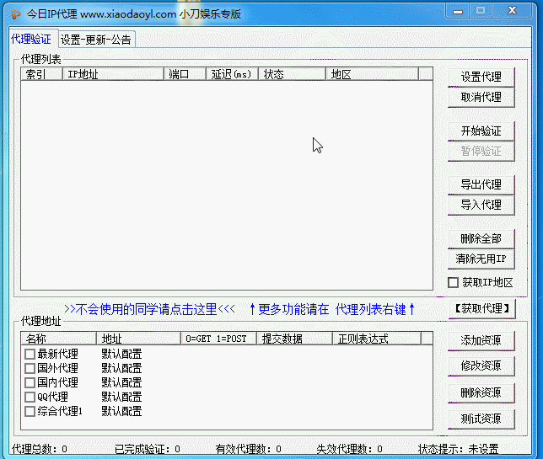543x459 pixels.
Task: Click the 添加资源 button
Action: click(481, 340)
